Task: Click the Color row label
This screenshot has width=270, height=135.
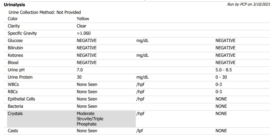Action: (x=13, y=19)
